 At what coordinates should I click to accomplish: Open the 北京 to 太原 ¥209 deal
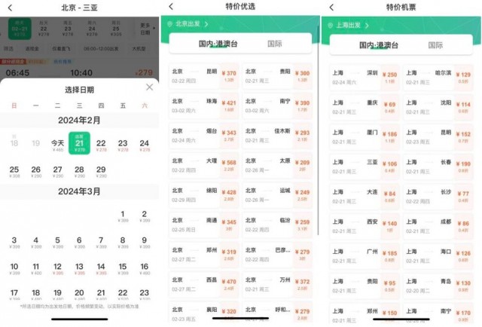point(277,165)
